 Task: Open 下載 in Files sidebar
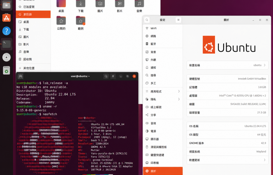(33, 30)
